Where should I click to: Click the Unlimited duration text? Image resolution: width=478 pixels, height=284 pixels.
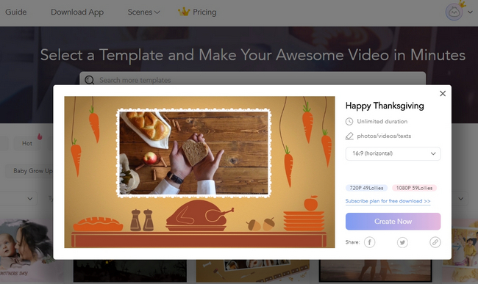[382, 121]
